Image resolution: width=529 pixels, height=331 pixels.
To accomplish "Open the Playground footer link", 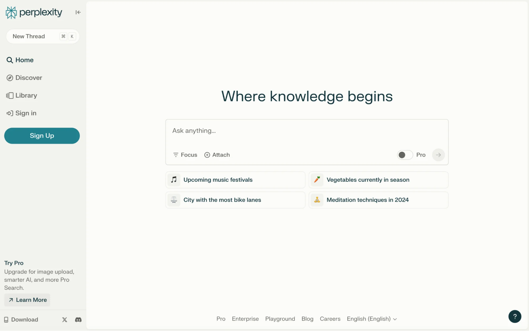I will point(280,319).
